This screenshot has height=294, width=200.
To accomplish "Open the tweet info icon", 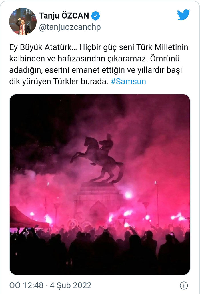I will [x=184, y=285].
